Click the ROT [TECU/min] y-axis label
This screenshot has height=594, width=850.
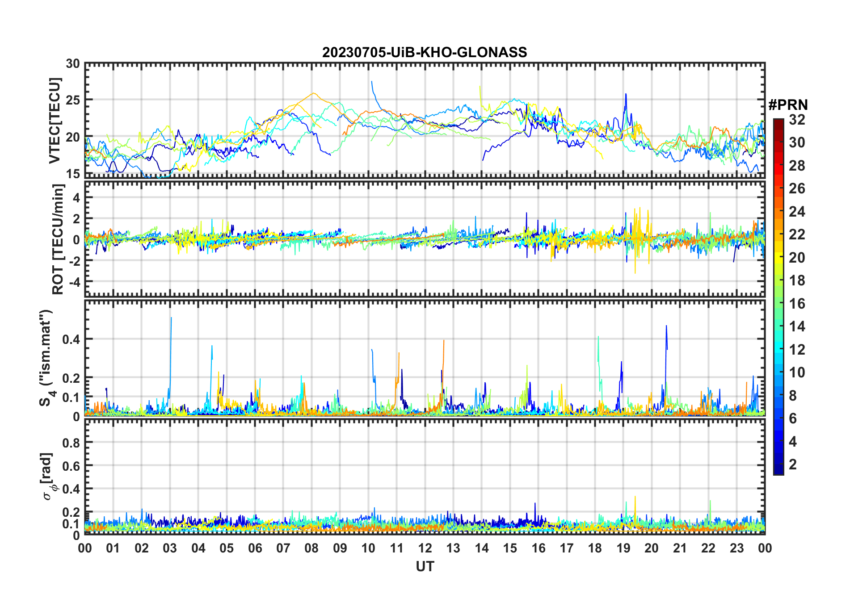pos(58,239)
